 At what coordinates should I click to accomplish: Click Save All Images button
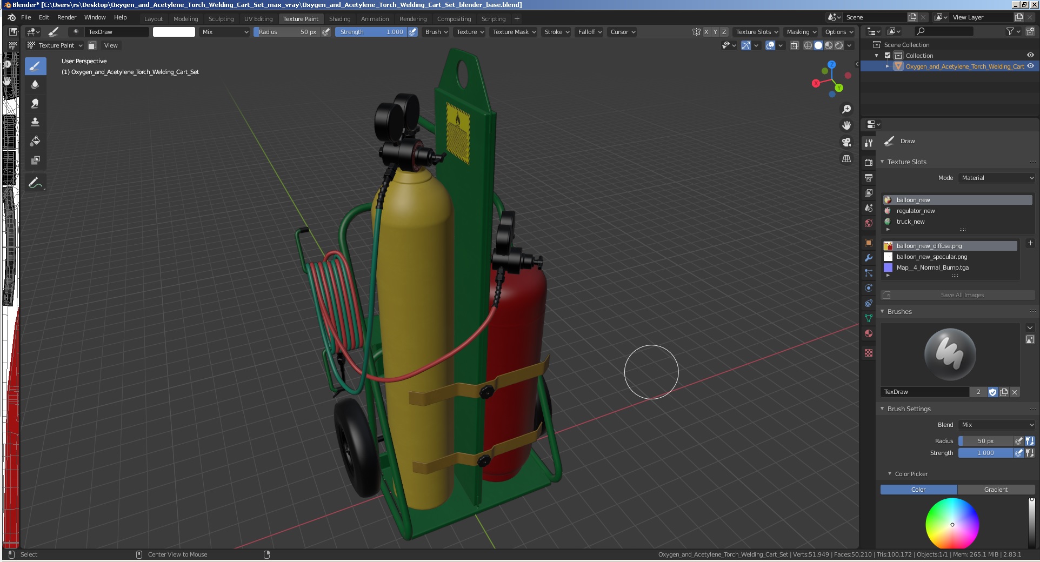point(957,295)
